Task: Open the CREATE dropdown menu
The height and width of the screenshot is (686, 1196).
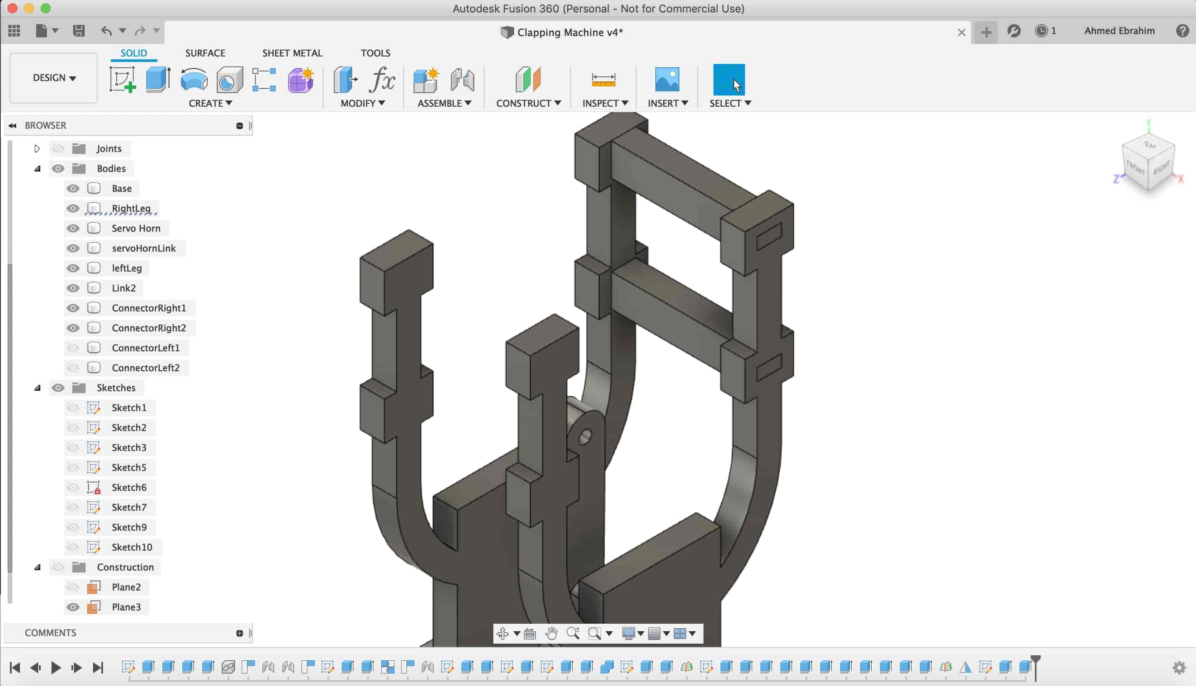Action: pyautogui.click(x=210, y=103)
